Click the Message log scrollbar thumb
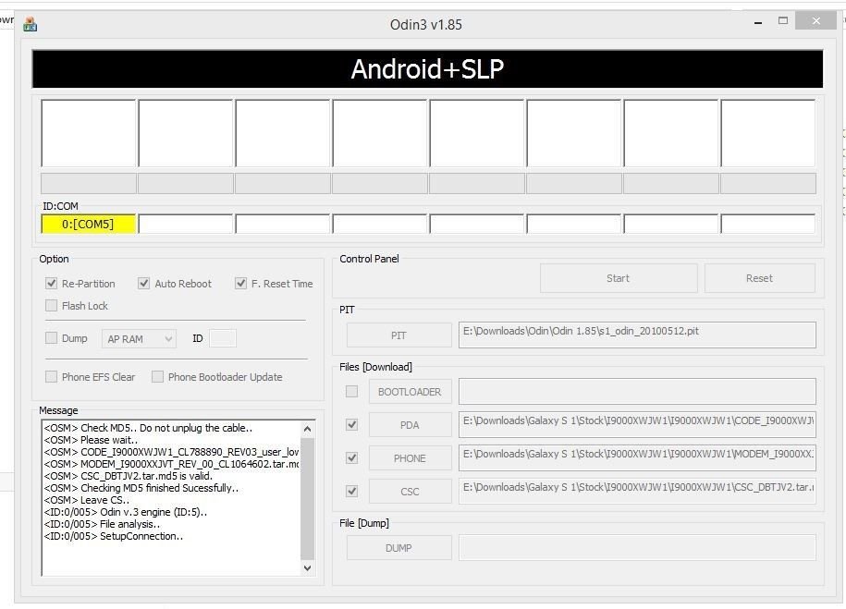 point(308,498)
